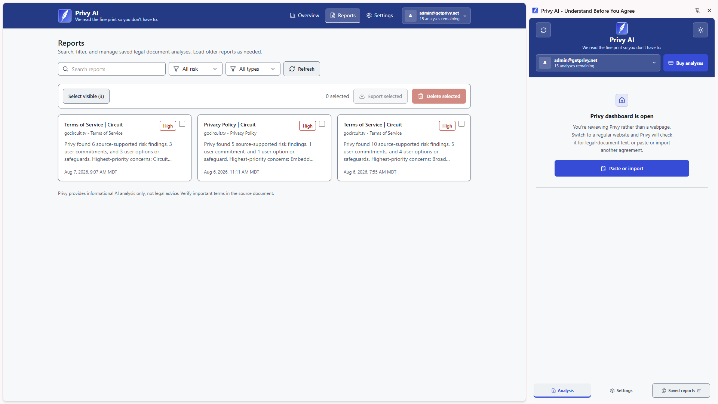Toggle light/dark theme sun icon in side panel
Viewport: 718px width, 404px height.
700,30
